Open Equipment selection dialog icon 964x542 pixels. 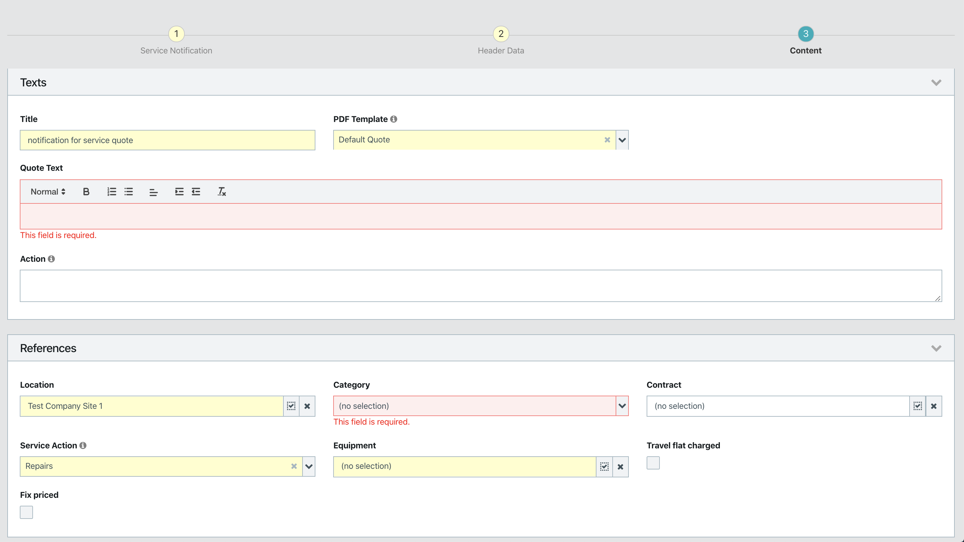coord(604,467)
